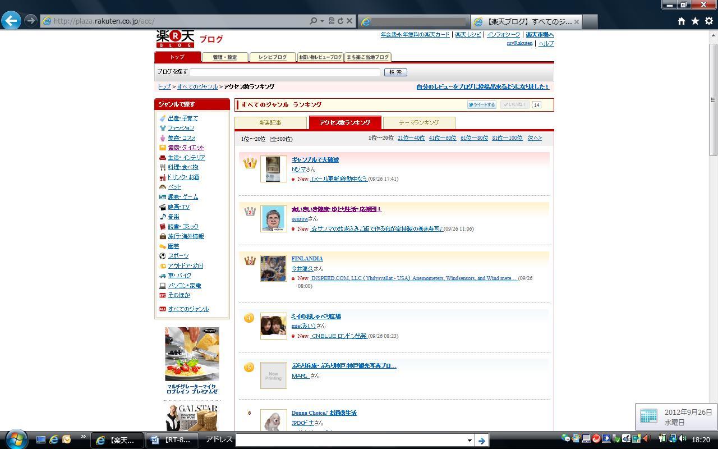Open the Favorites star icon
The width and height of the screenshot is (718, 449).
pos(695,21)
